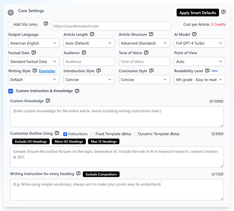Enable the Add Silo Links checkbox

(10, 25)
